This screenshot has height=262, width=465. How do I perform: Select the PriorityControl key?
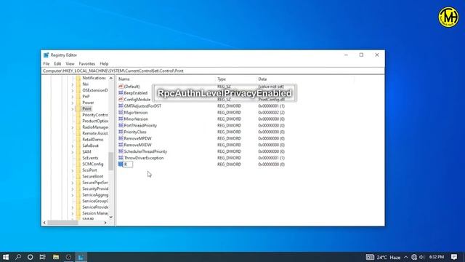(x=95, y=115)
